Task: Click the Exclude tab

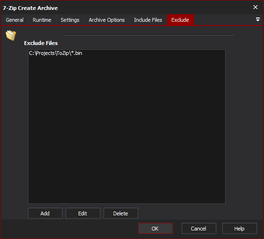Action: pos(180,20)
